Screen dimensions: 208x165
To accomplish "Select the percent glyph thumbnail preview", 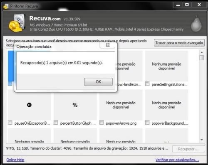I will (x=75, y=105).
